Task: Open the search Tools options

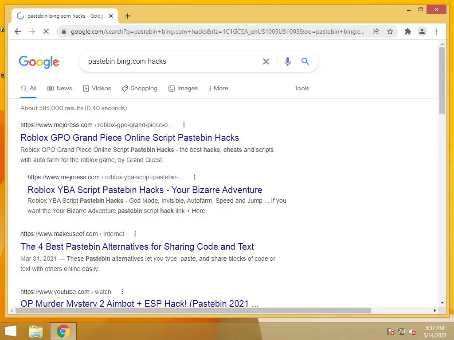Action: coord(301,89)
